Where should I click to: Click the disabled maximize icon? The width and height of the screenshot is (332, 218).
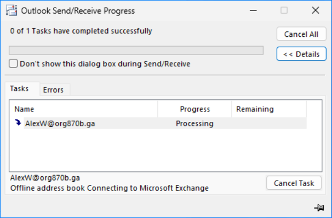point(284,10)
